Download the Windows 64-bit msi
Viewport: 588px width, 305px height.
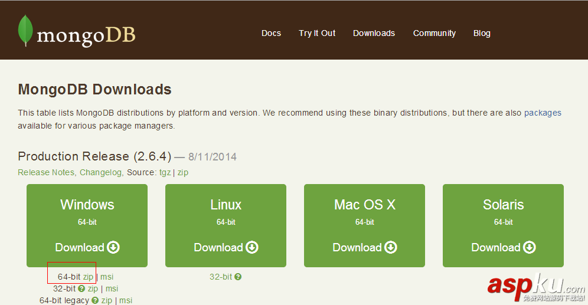pyautogui.click(x=107, y=277)
